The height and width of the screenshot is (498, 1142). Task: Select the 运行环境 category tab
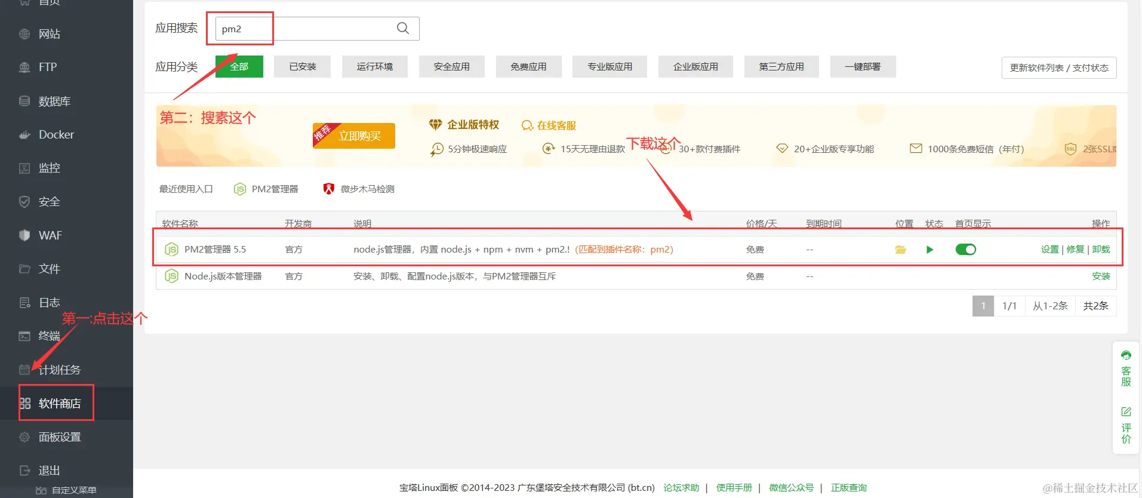(375, 67)
